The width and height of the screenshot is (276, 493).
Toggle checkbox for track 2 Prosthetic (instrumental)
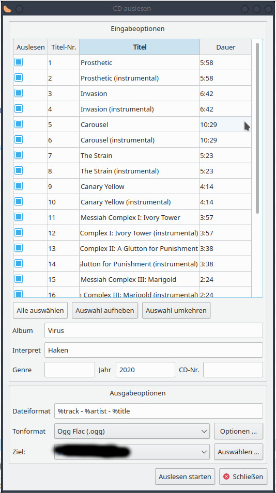tap(19, 77)
